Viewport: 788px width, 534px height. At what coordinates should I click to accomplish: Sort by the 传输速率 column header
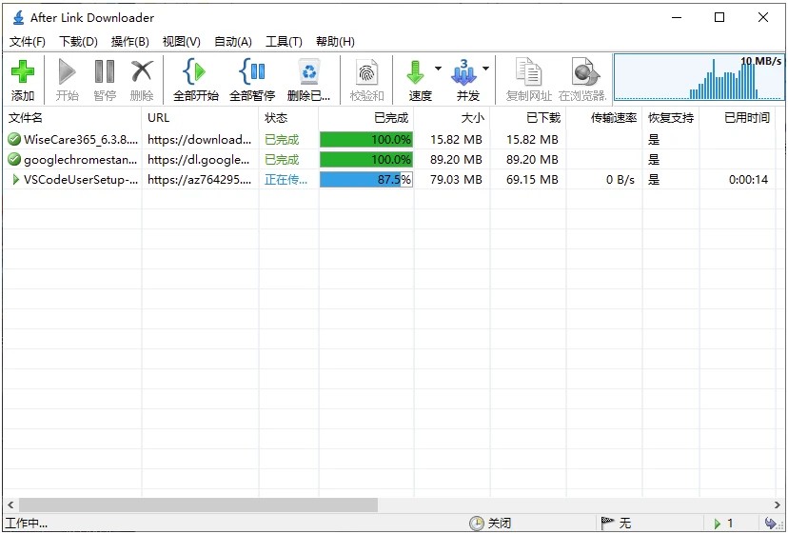click(x=604, y=118)
